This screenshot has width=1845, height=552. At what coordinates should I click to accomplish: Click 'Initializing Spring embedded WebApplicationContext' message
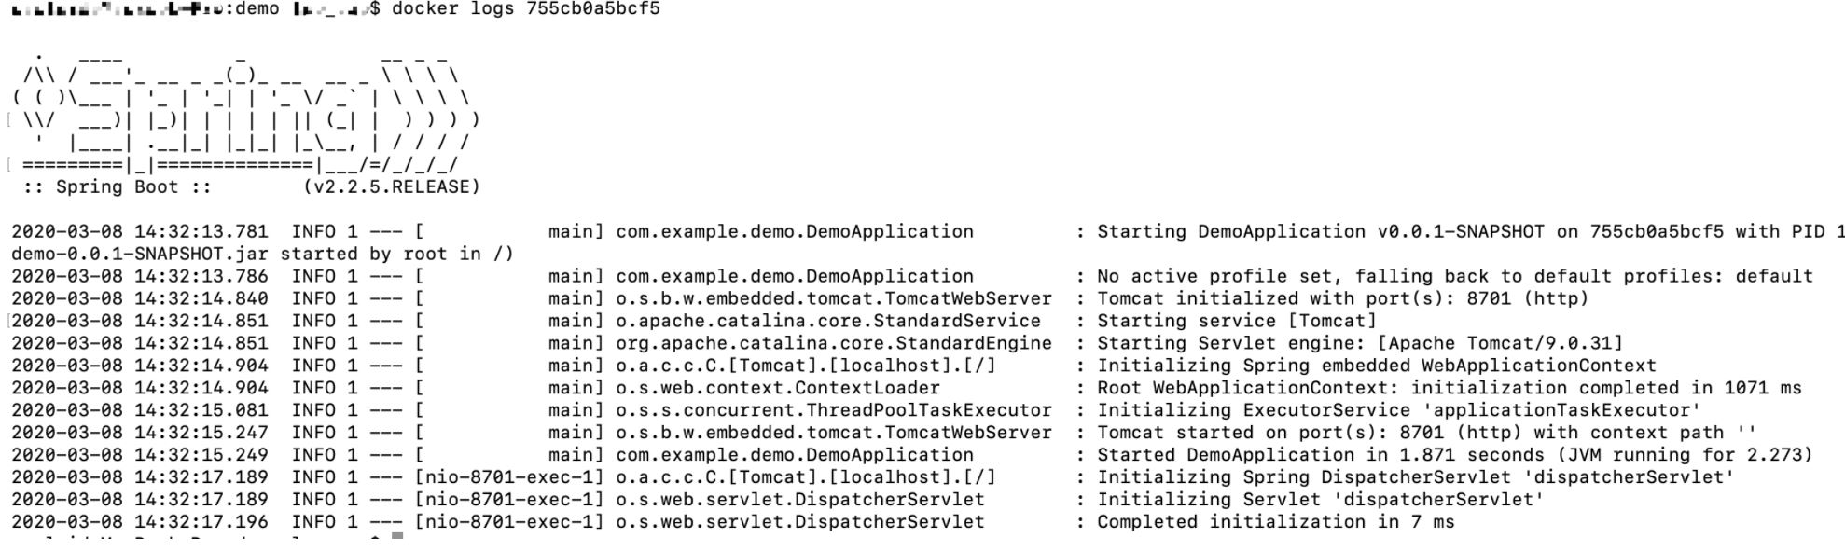(1376, 366)
